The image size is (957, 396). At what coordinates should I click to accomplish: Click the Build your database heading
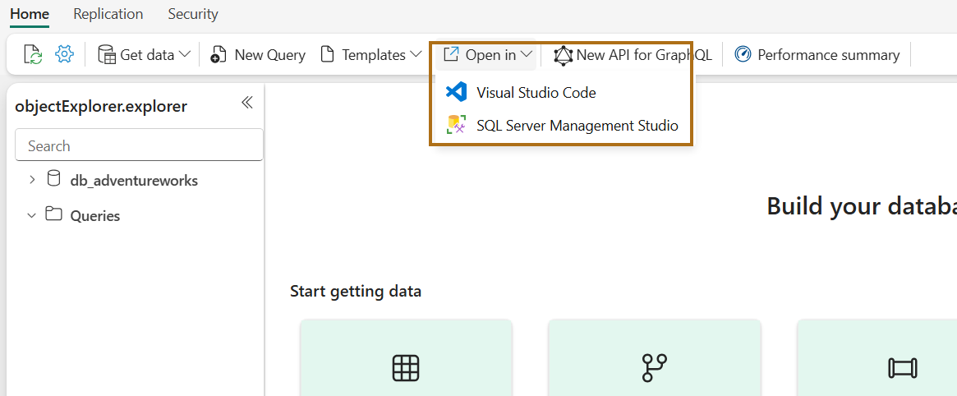click(x=862, y=206)
